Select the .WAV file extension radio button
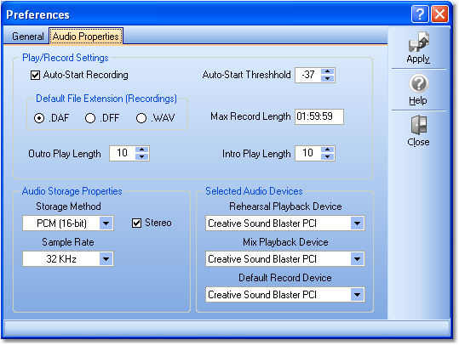459x345 pixels. point(141,118)
